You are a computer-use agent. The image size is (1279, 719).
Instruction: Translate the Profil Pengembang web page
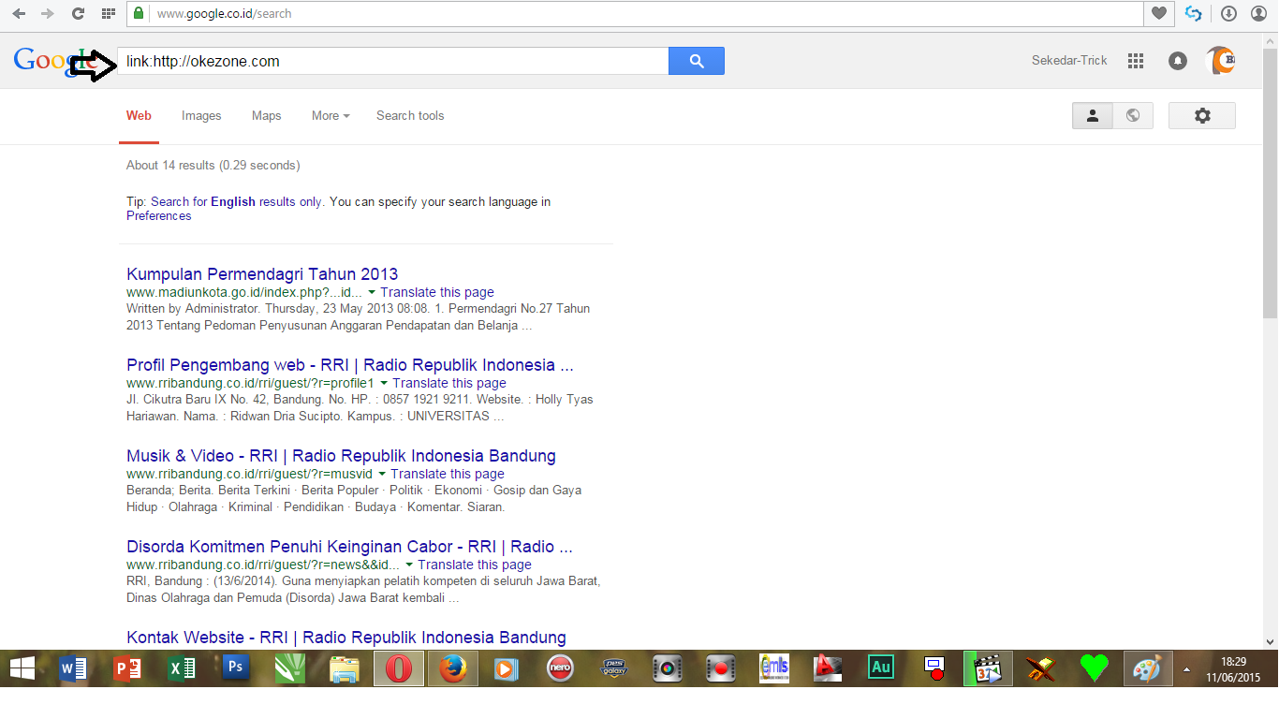click(449, 383)
